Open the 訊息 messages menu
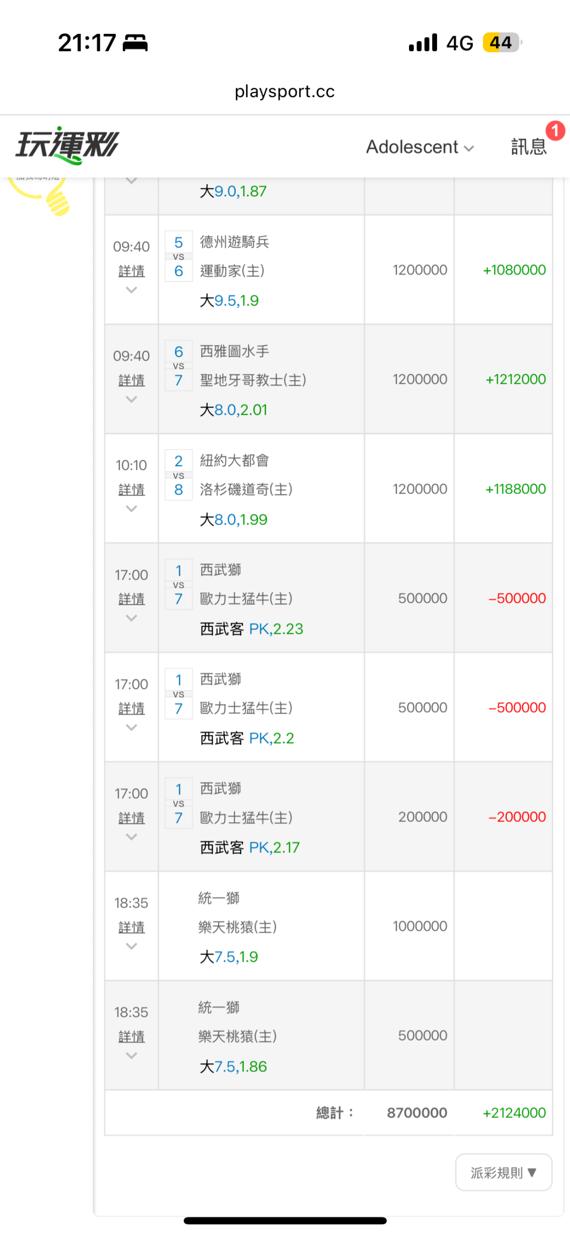The image size is (570, 1236). pos(528,147)
